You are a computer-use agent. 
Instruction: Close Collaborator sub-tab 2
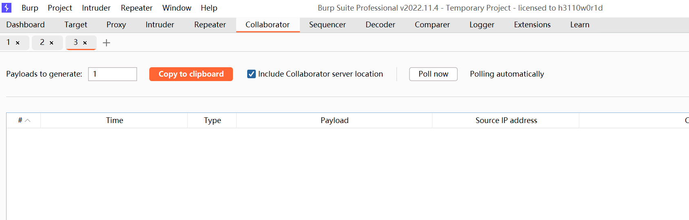pyautogui.click(x=51, y=43)
